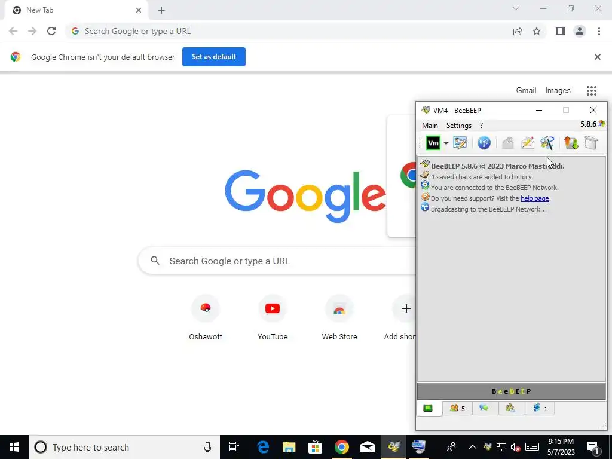The width and height of the screenshot is (612, 459).
Task: Click the BeeBEEP banner bar
Action: coord(512,391)
